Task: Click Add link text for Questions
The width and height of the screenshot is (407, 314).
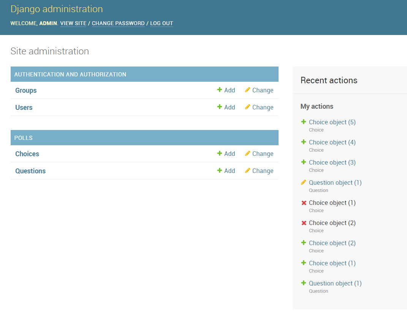Action: [x=230, y=171]
